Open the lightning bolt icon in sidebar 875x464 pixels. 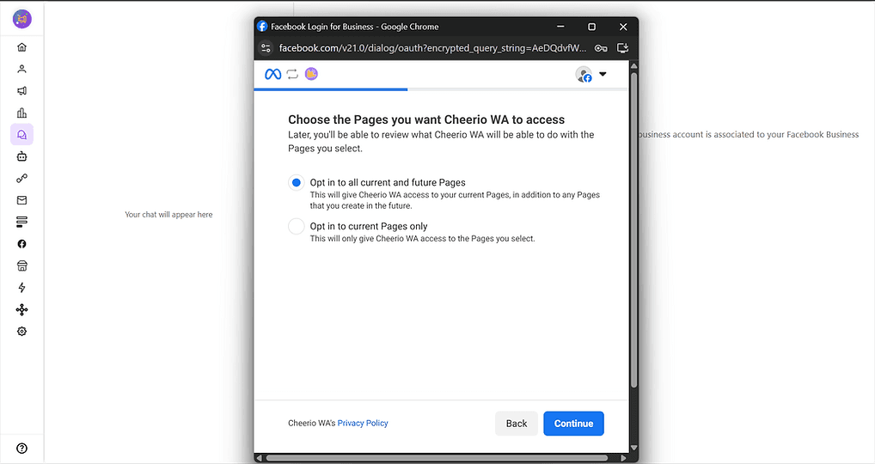coord(21,288)
